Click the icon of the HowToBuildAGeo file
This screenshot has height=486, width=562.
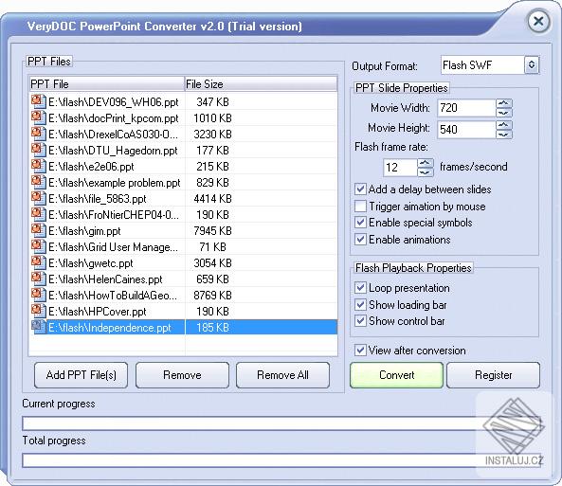[38, 296]
